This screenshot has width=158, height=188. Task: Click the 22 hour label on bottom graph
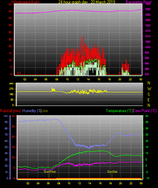tap(131, 183)
